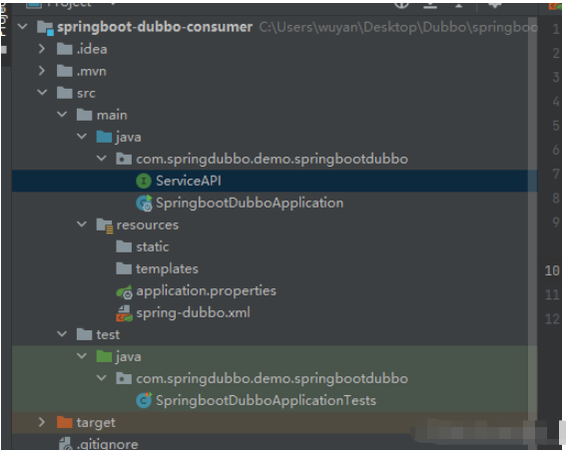The width and height of the screenshot is (566, 452).
Task: Click the templates folder icon
Action: pos(124,268)
